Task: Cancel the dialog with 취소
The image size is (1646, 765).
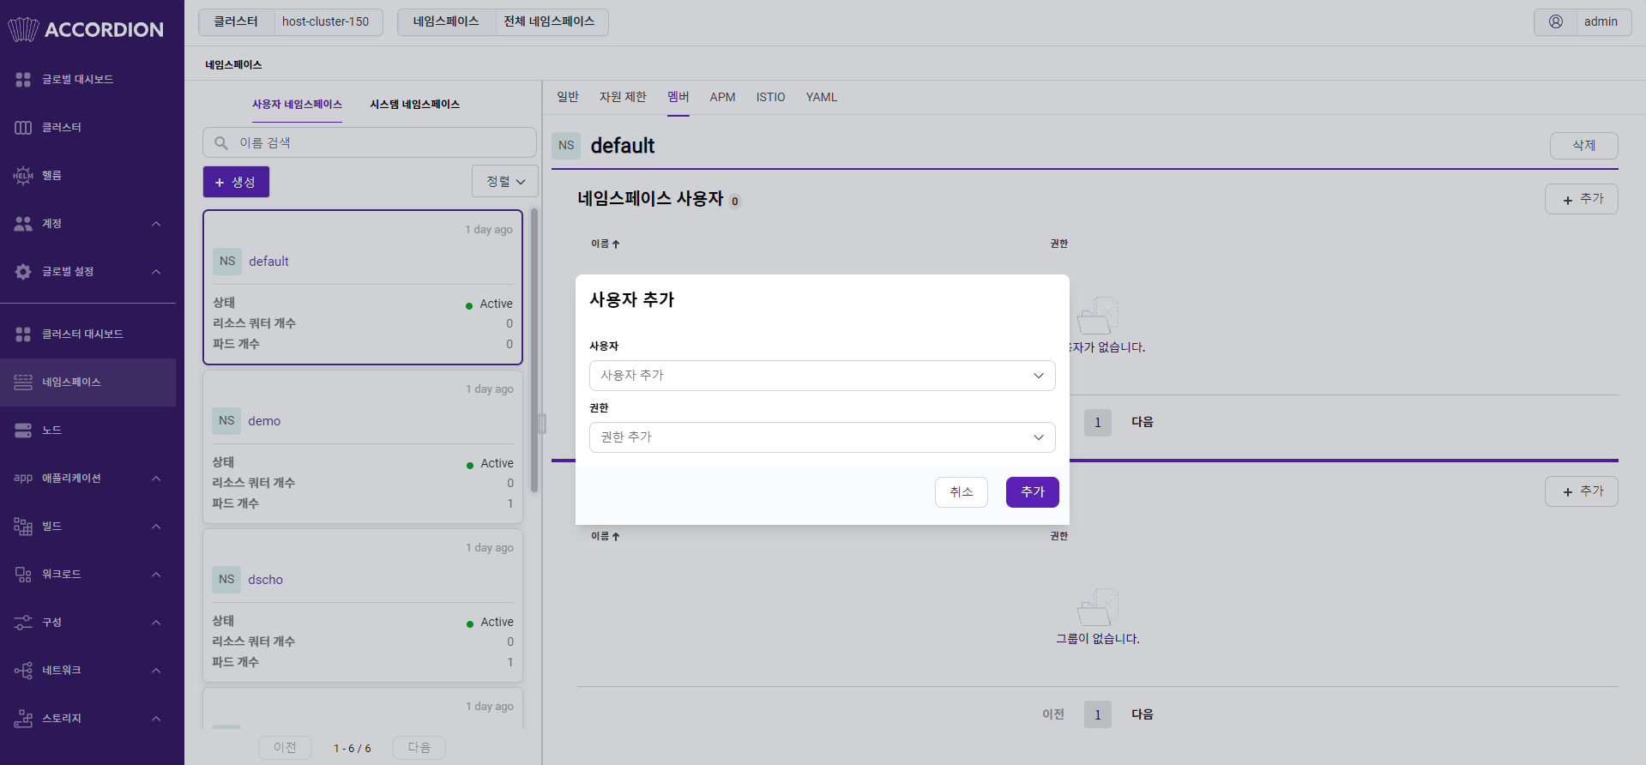Action: (961, 492)
